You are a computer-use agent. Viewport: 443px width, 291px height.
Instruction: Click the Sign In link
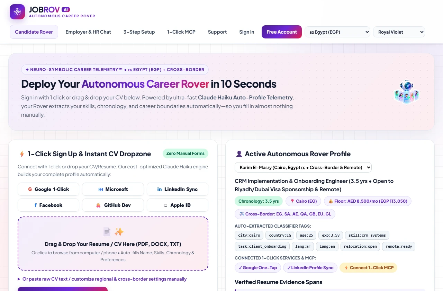[247, 32]
